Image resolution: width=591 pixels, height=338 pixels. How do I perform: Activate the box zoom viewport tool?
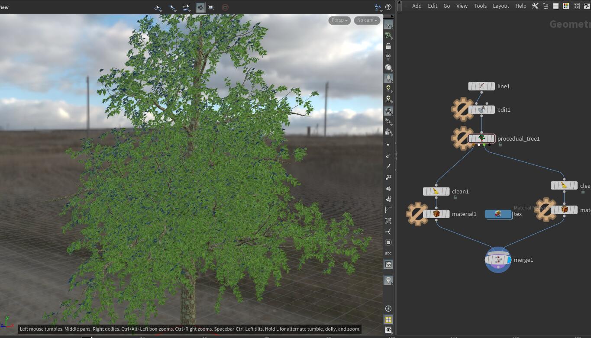pyautogui.click(x=211, y=7)
